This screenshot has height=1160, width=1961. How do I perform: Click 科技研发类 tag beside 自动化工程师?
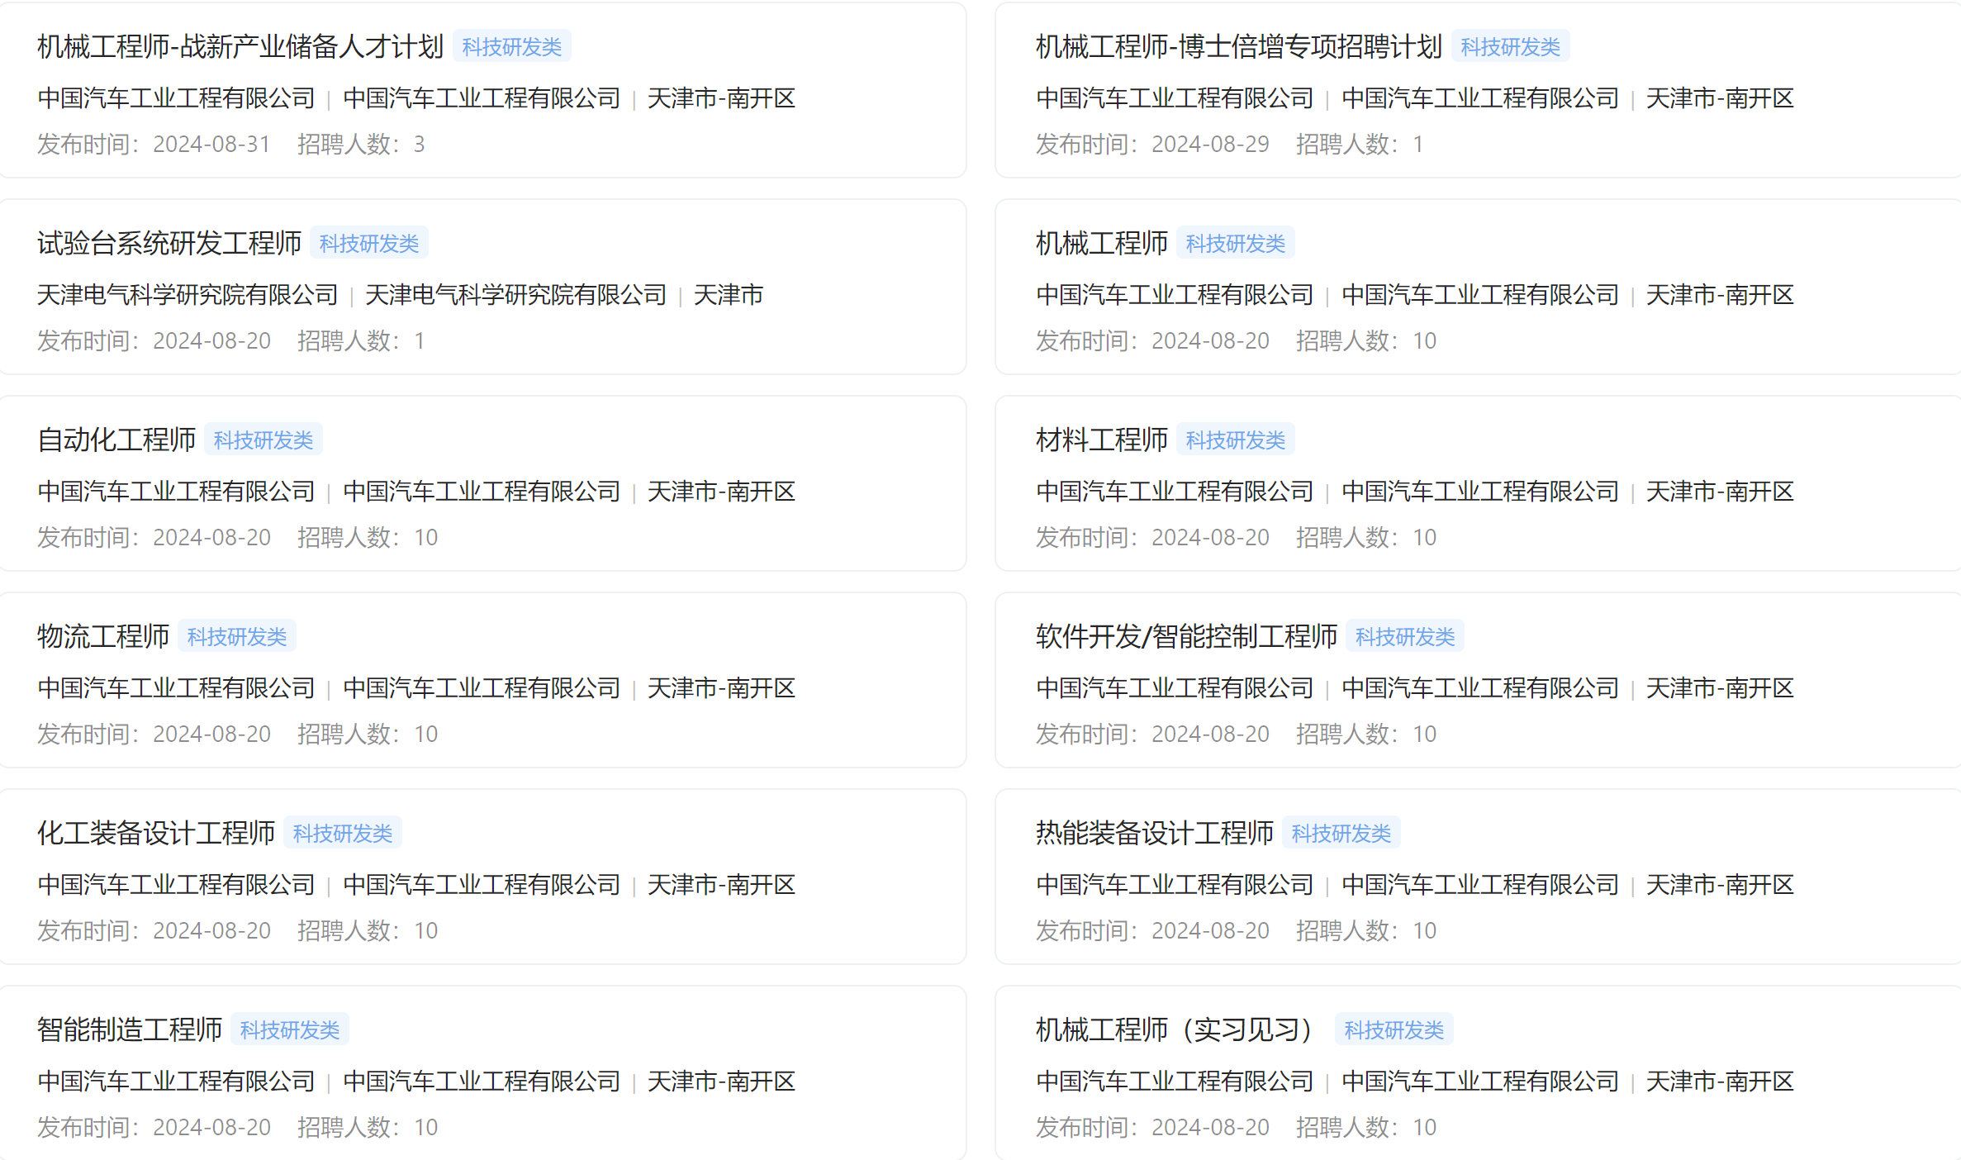[x=264, y=440]
